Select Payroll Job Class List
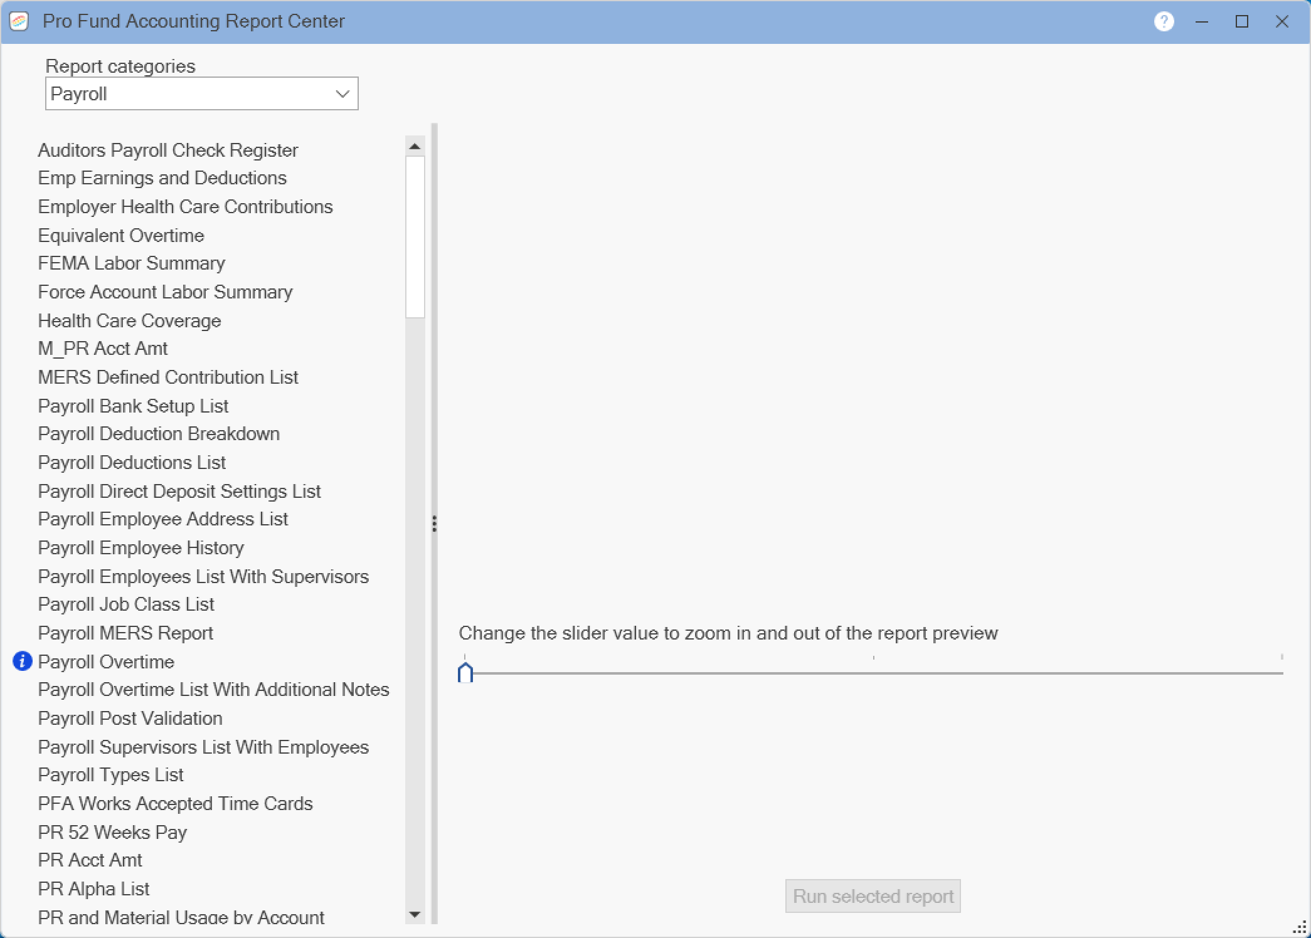Image resolution: width=1311 pixels, height=938 pixels. pos(126,604)
